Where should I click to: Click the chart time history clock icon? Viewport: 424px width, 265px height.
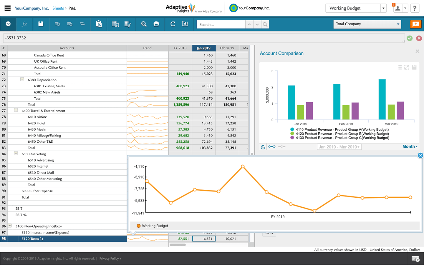[263, 147]
